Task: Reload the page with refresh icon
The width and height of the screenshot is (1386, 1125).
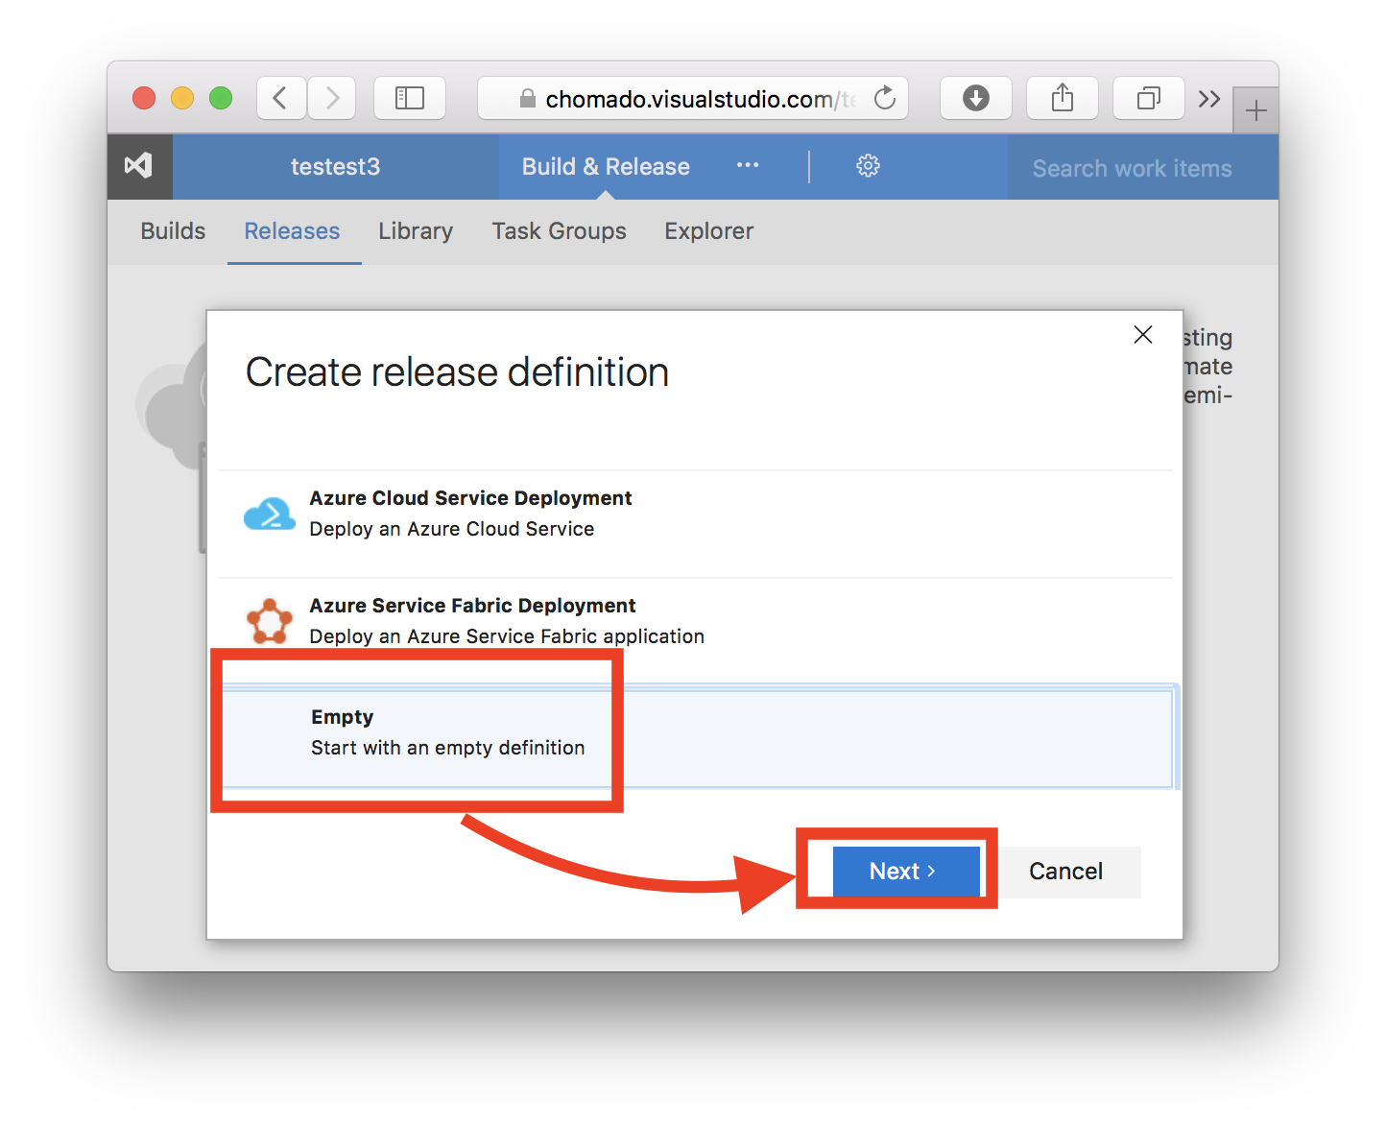Action: [885, 98]
